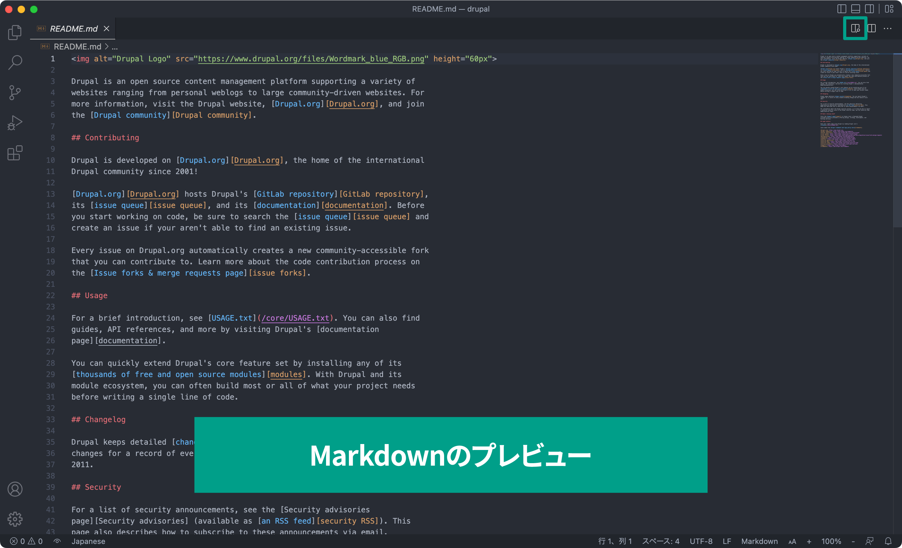Open the Explorer view in activity bar
This screenshot has height=548, width=902.
pos(15,32)
